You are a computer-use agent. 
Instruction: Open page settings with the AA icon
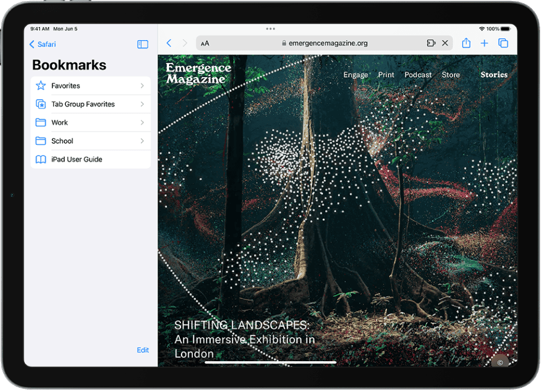(x=205, y=43)
